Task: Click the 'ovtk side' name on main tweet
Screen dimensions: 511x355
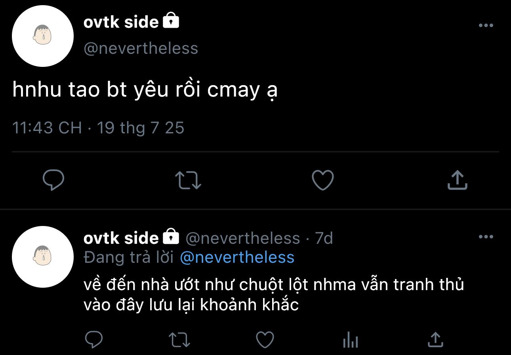Action: [x=121, y=22]
